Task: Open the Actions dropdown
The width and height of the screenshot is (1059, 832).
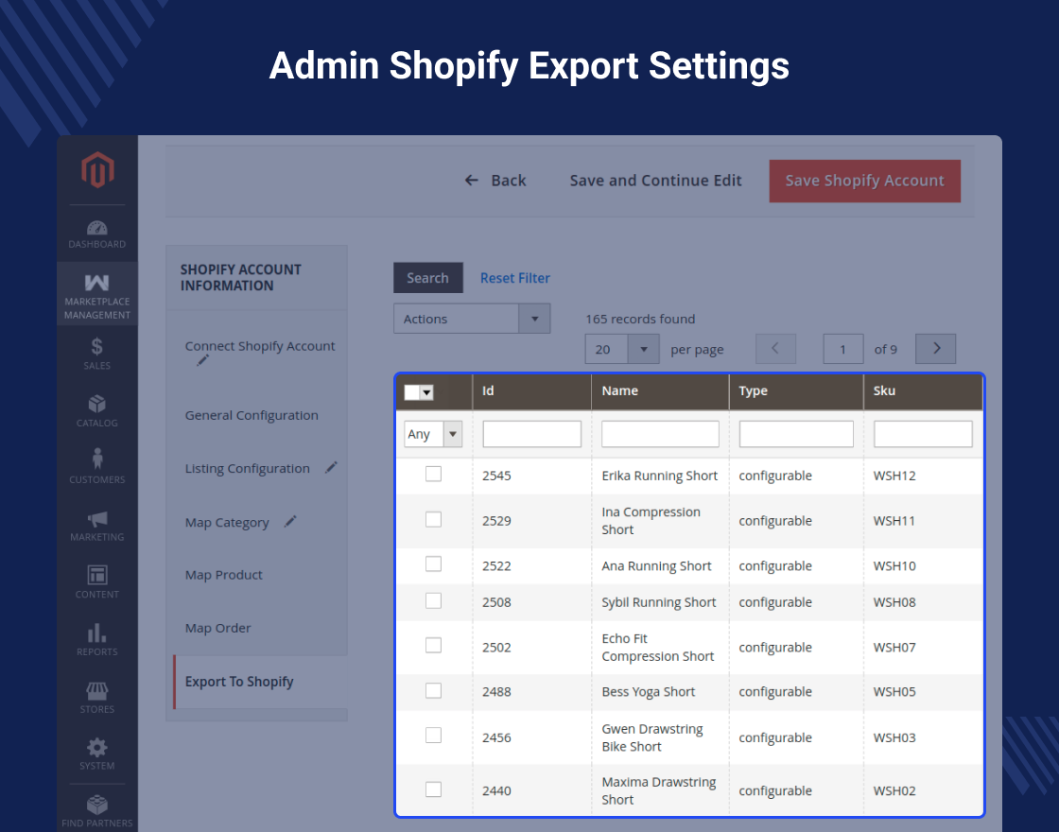Action: pos(472,319)
